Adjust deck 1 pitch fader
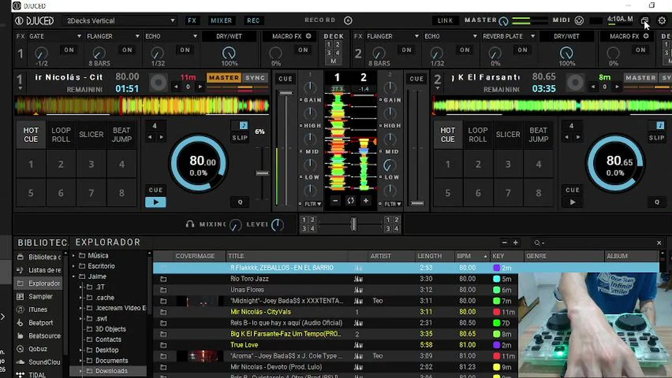This screenshot has width=672, height=378. [x=262, y=173]
